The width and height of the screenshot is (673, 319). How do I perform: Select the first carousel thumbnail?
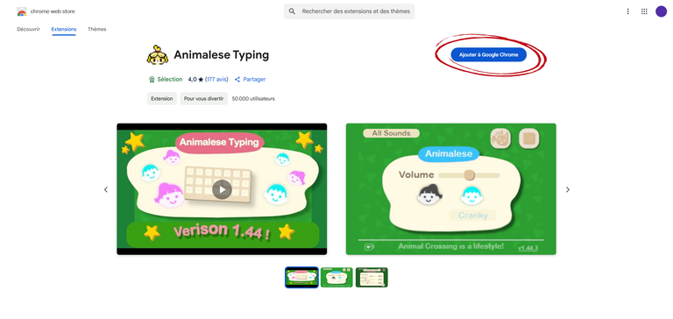click(301, 277)
